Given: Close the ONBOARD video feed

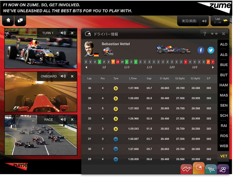Looking at the screenshot, I should (72, 76).
